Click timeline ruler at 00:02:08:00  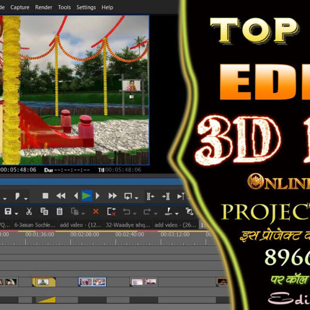coord(85,235)
